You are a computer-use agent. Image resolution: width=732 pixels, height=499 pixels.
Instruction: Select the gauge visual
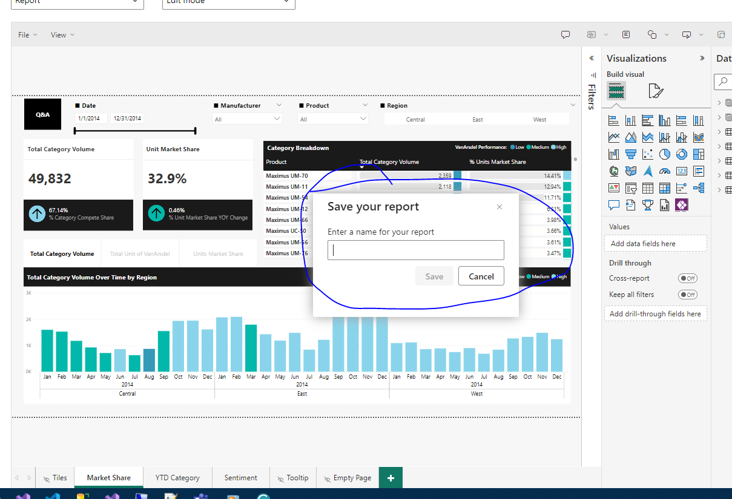pyautogui.click(x=665, y=171)
